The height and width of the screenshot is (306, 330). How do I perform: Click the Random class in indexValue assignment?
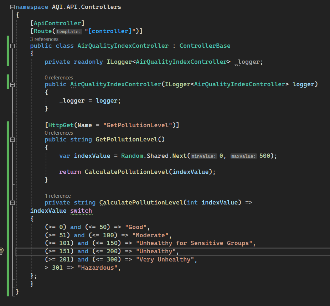[133, 156]
